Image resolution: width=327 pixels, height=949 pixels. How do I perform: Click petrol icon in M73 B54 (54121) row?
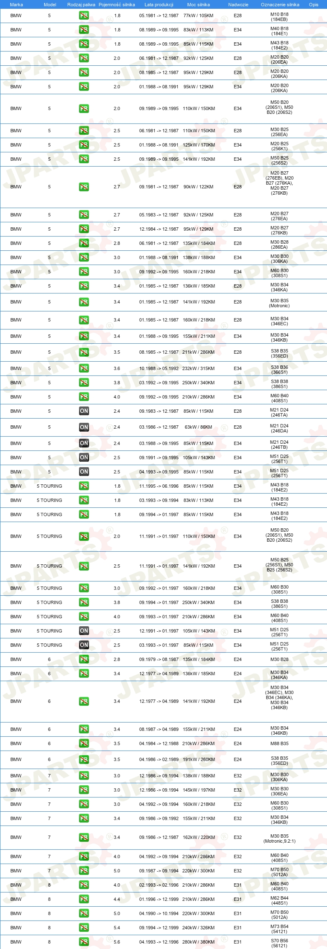tap(84, 928)
